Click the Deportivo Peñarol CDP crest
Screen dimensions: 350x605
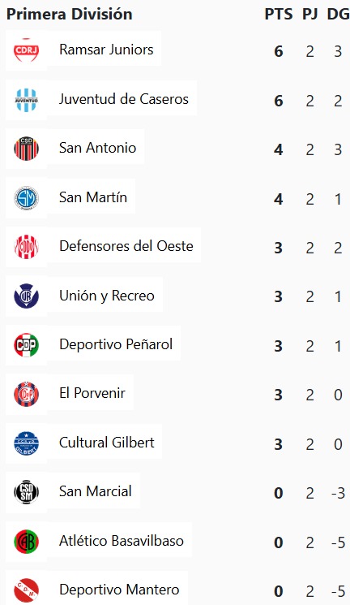point(26,344)
